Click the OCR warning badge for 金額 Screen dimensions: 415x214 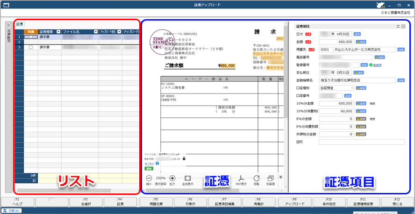[361, 42]
